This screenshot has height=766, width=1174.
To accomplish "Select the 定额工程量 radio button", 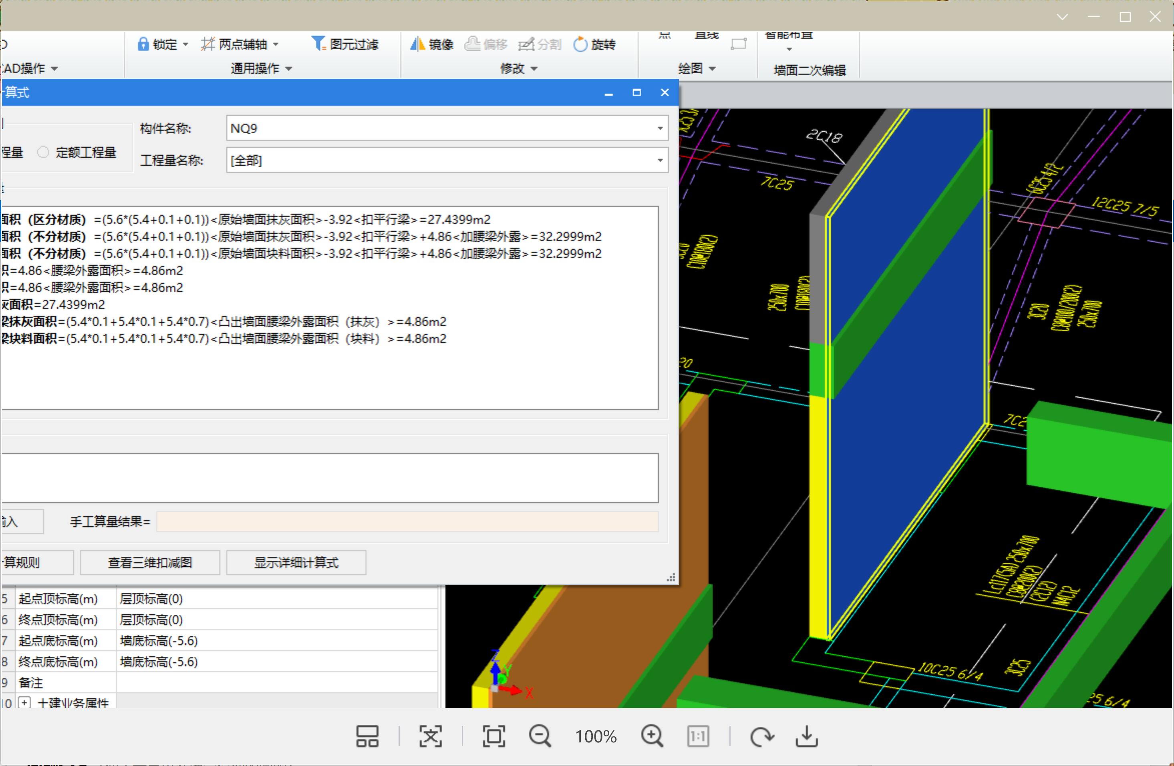I will 43,152.
